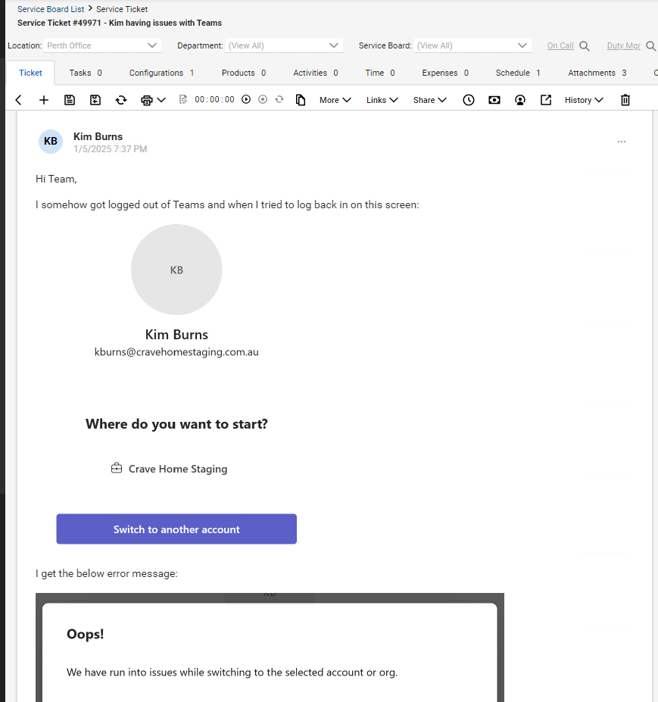Viewport: 658px width, 702px height.
Task: Switch to the Tasks tab
Action: 86,73
